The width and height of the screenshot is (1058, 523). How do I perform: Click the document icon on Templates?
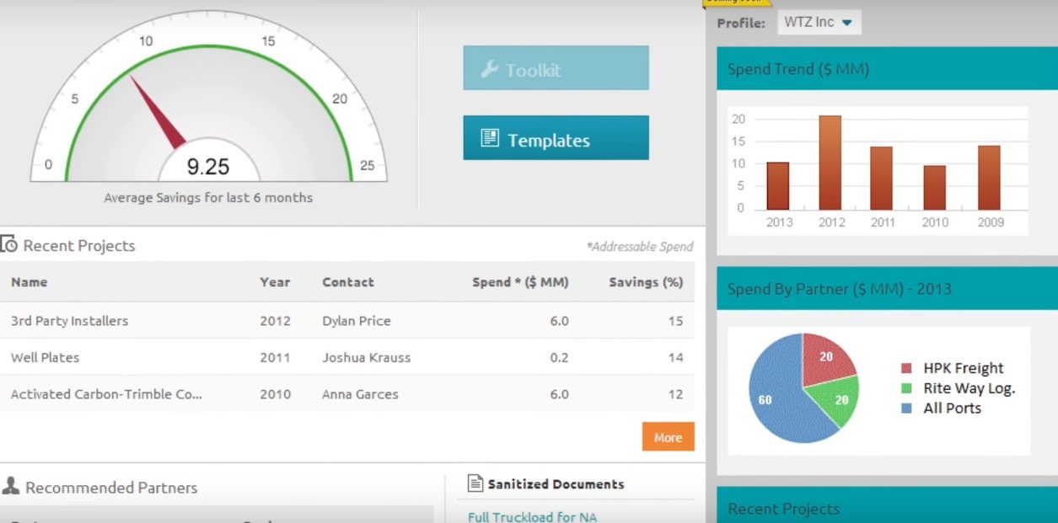[490, 137]
